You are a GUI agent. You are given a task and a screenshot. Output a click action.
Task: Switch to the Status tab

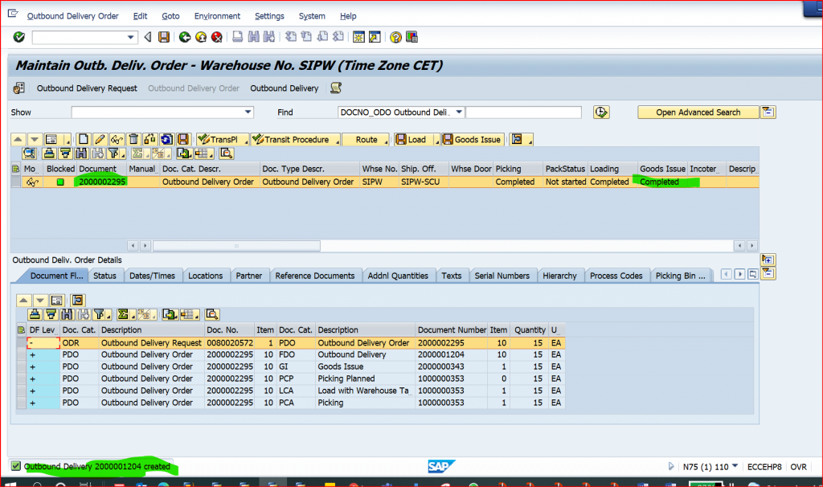tap(105, 276)
